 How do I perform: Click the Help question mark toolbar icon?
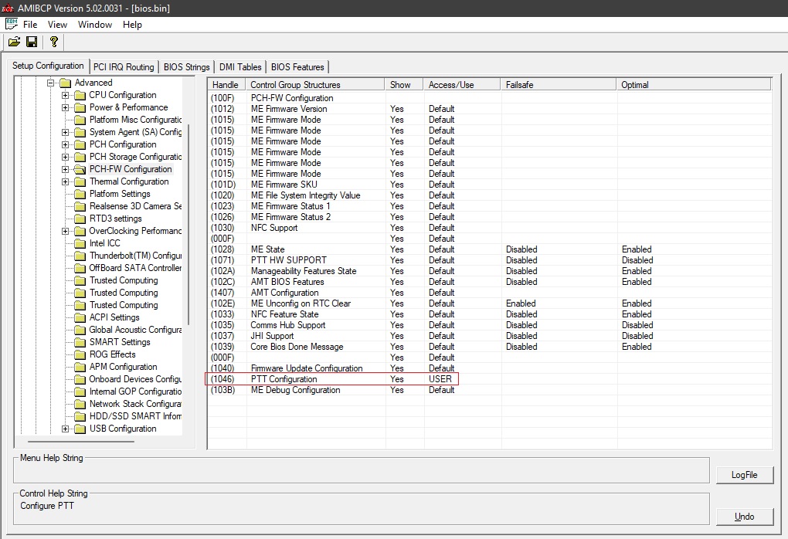[54, 42]
